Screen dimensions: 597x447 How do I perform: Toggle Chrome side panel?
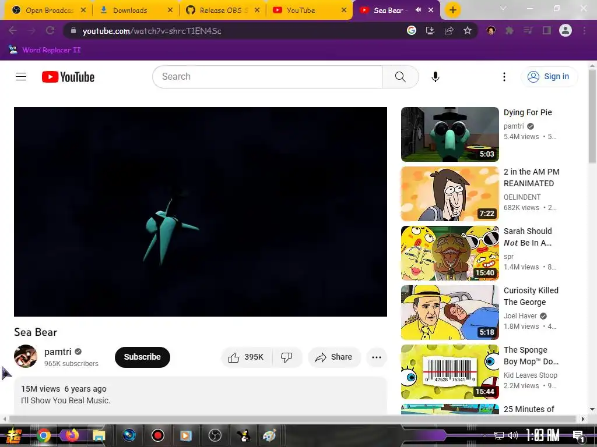pyautogui.click(x=547, y=30)
